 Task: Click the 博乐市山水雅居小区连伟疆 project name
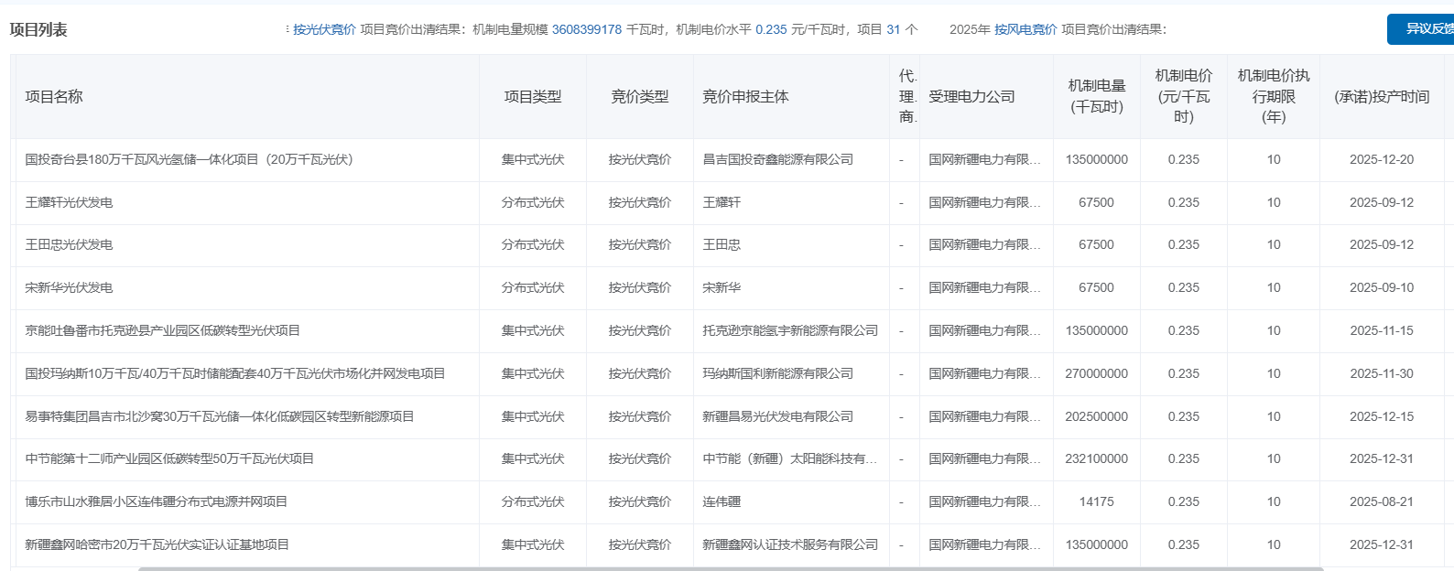tap(156, 501)
